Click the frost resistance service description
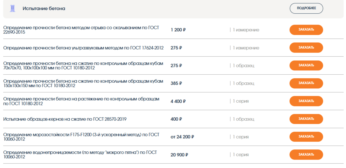This screenshot has width=346, height=168. [x=81, y=137]
